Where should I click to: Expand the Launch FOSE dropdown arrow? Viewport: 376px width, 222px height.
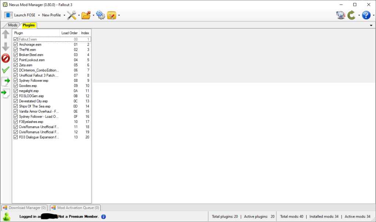(x=39, y=15)
